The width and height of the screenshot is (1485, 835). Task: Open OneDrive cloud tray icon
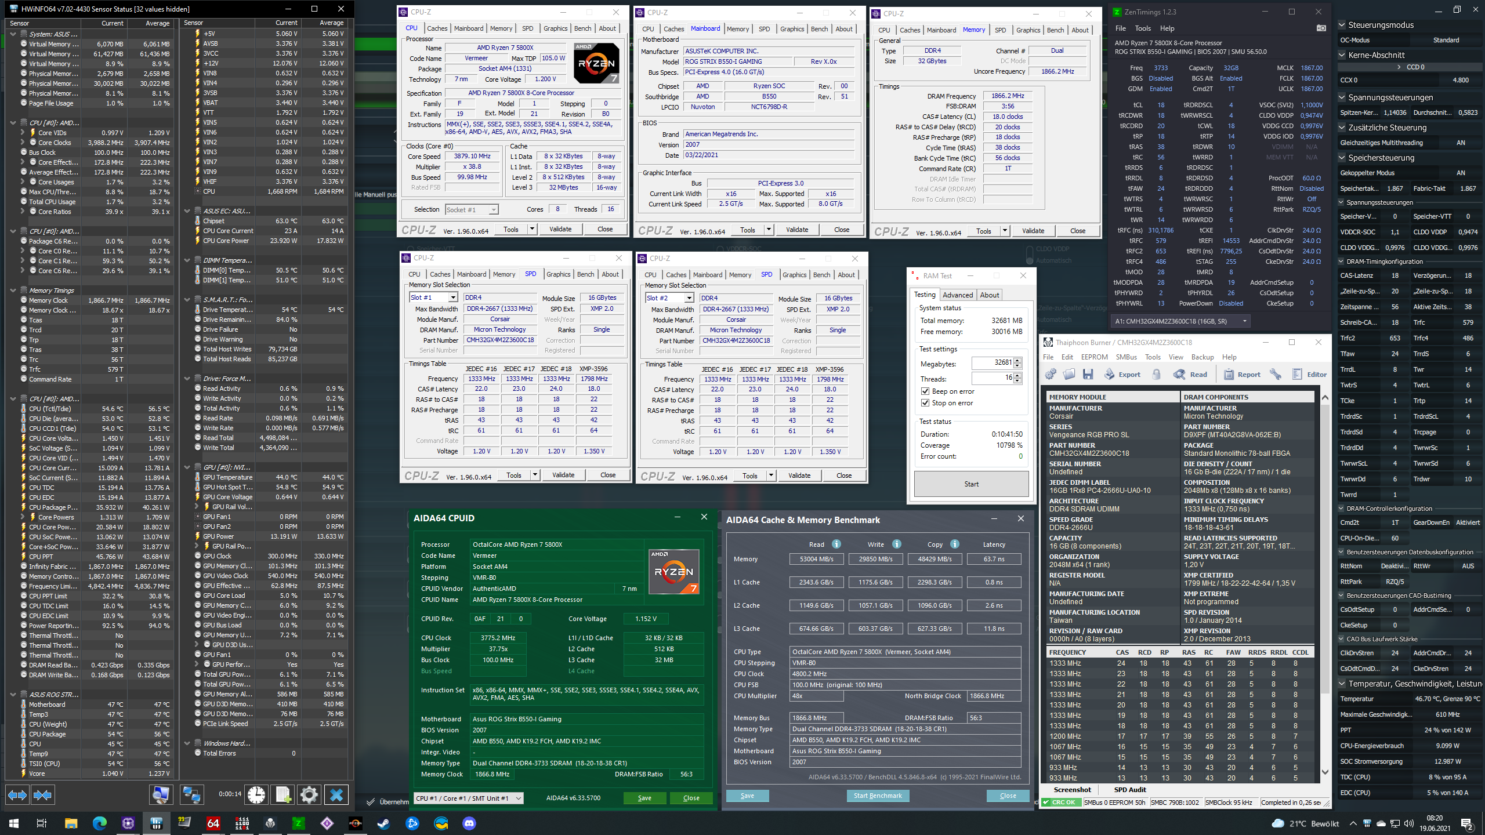(1381, 823)
